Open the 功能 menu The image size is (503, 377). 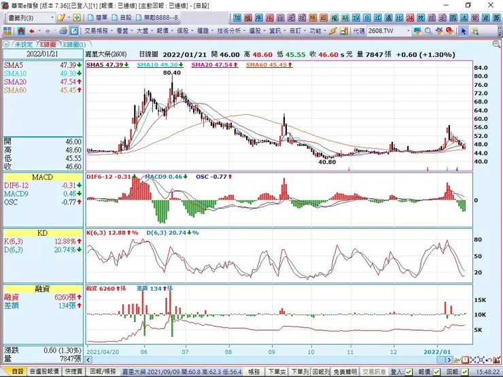pyautogui.click(x=317, y=31)
